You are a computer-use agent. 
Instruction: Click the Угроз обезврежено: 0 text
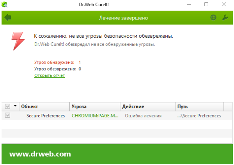(58, 69)
